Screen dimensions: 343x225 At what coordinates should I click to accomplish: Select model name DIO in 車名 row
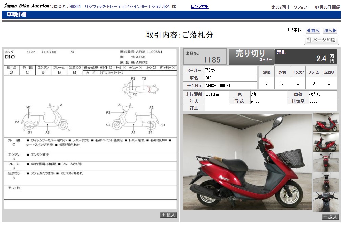click(x=208, y=78)
